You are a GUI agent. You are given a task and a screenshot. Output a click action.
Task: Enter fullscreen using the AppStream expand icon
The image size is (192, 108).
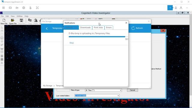(x=37, y=8)
